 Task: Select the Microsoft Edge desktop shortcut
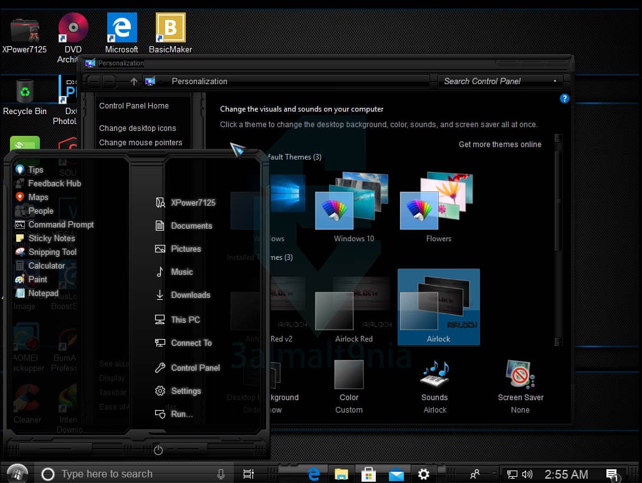tap(122, 33)
